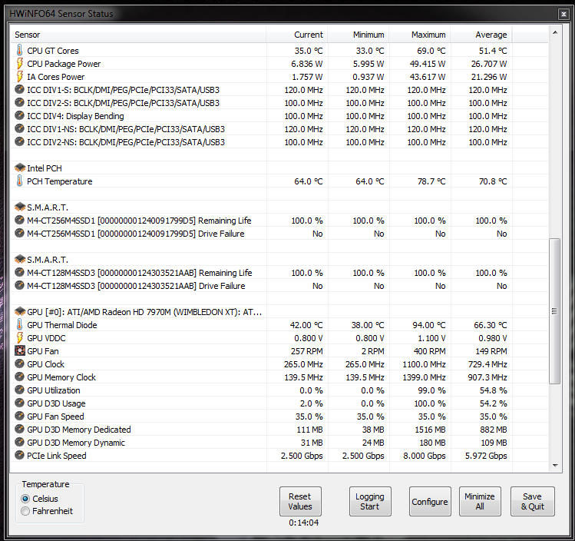Click the GPU Fan current value 257 RPM
The image size is (575, 541).
coord(306,351)
